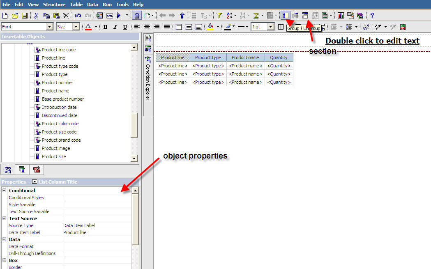Open the Data menu
431x269 pixels.
[x=92, y=5]
